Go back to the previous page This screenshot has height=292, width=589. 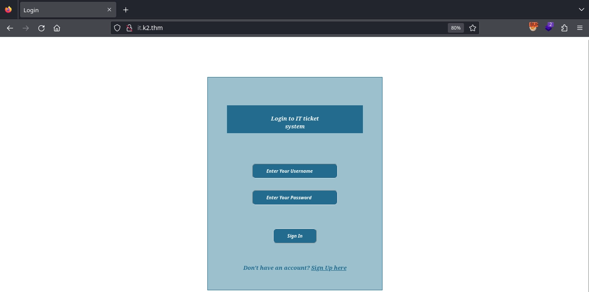10,28
